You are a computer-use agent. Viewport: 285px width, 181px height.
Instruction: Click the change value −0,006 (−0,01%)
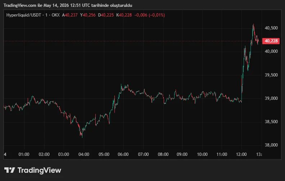[x=150, y=15]
